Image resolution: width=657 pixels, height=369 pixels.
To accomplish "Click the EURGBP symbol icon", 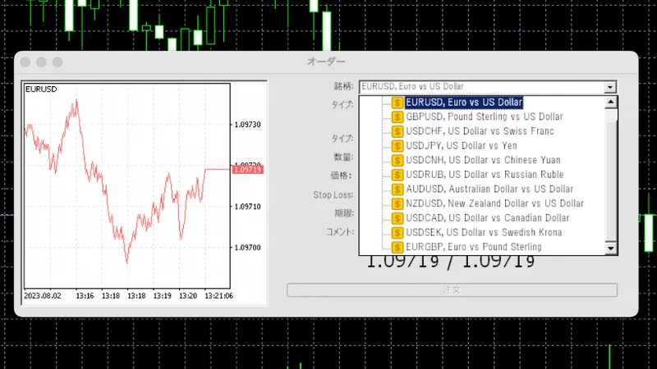I will click(397, 248).
